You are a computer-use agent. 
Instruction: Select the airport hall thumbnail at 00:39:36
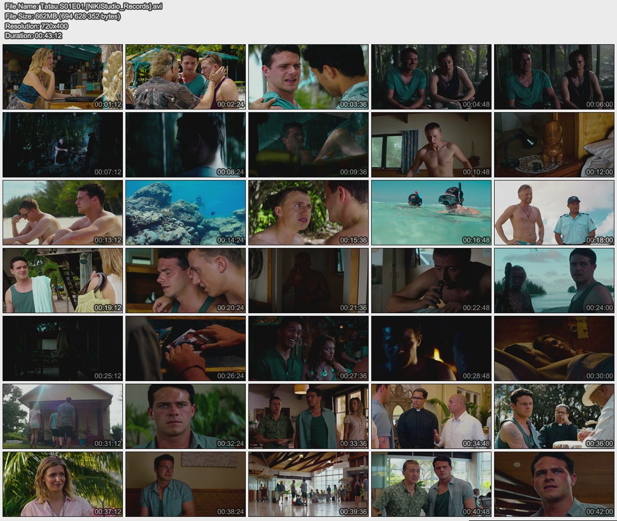tap(308, 484)
